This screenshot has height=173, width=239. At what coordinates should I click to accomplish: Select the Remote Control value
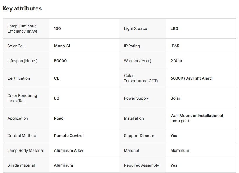click(x=69, y=136)
